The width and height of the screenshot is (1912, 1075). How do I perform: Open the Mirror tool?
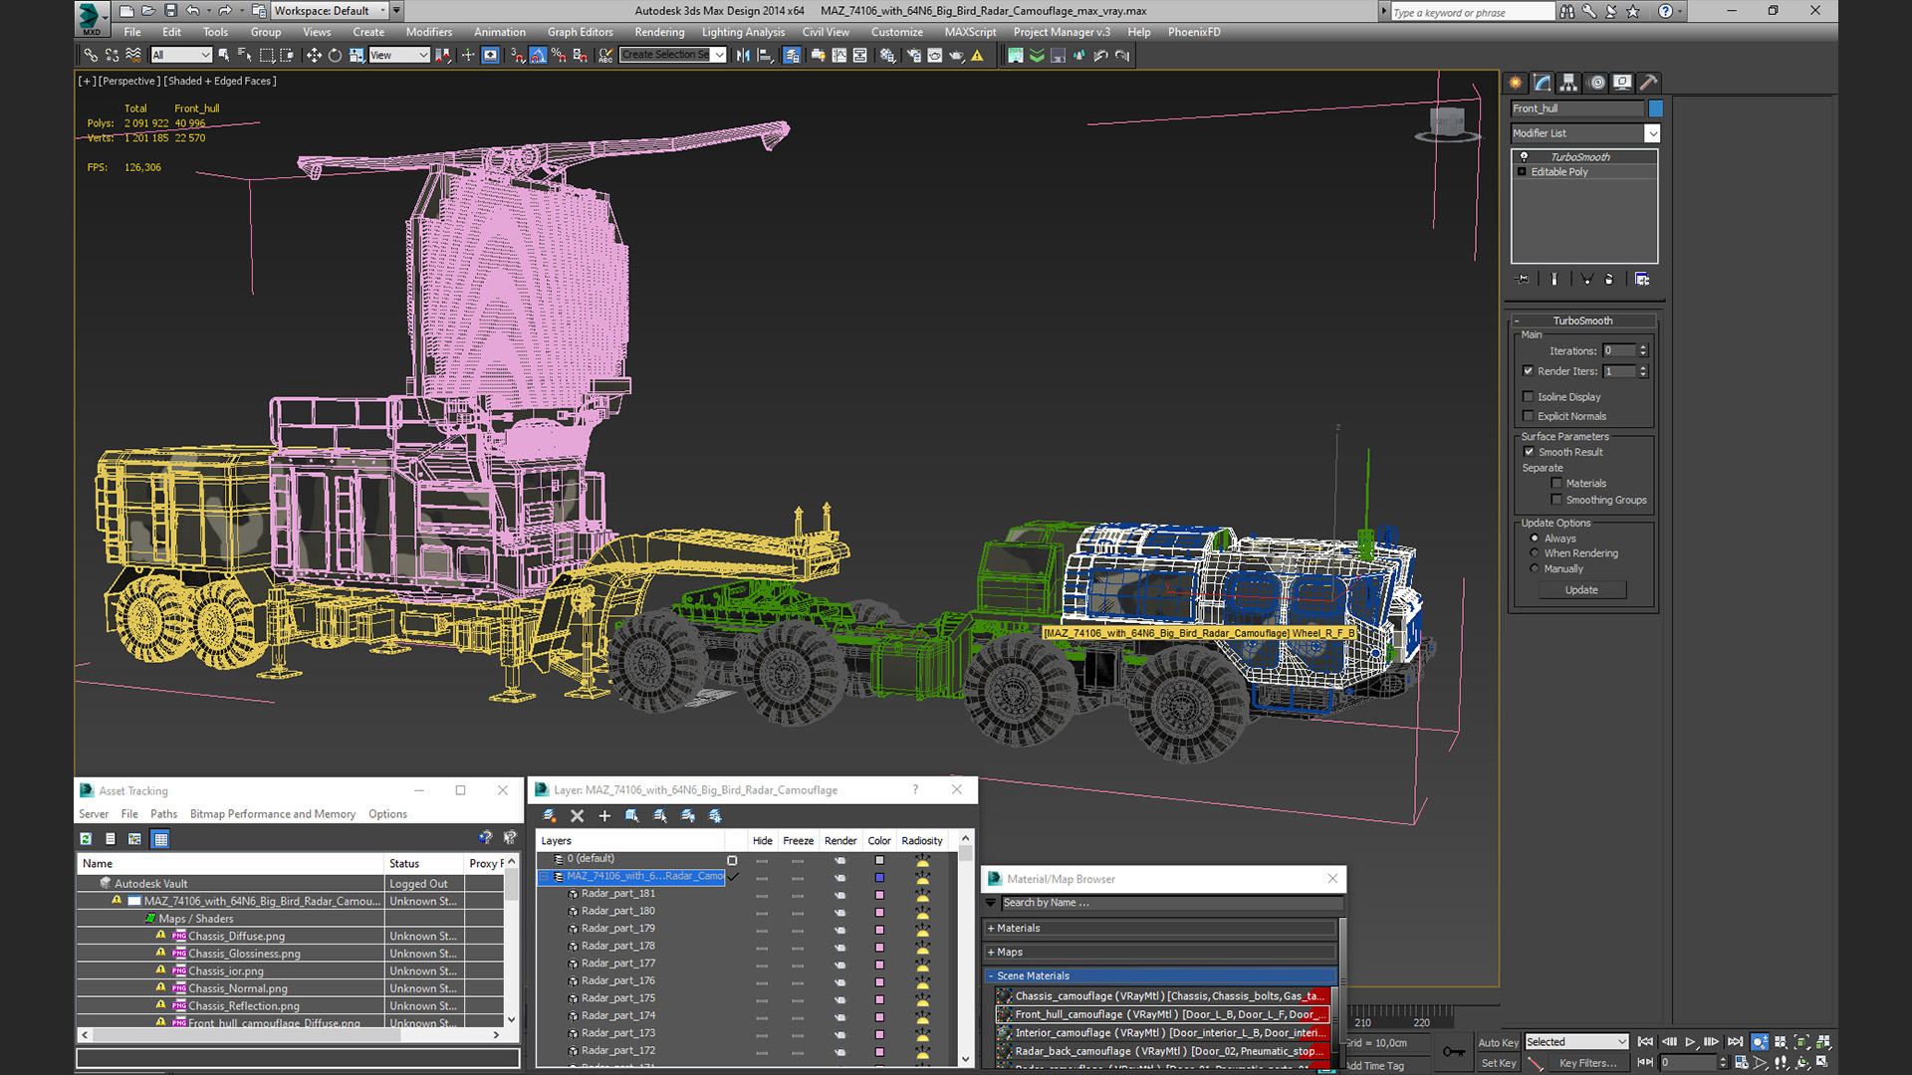pos(743,56)
